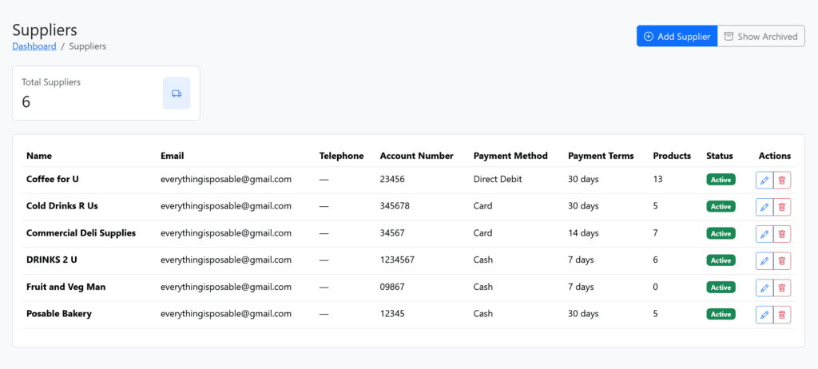
Task: Click 14 days payment terms
Action: (583, 233)
